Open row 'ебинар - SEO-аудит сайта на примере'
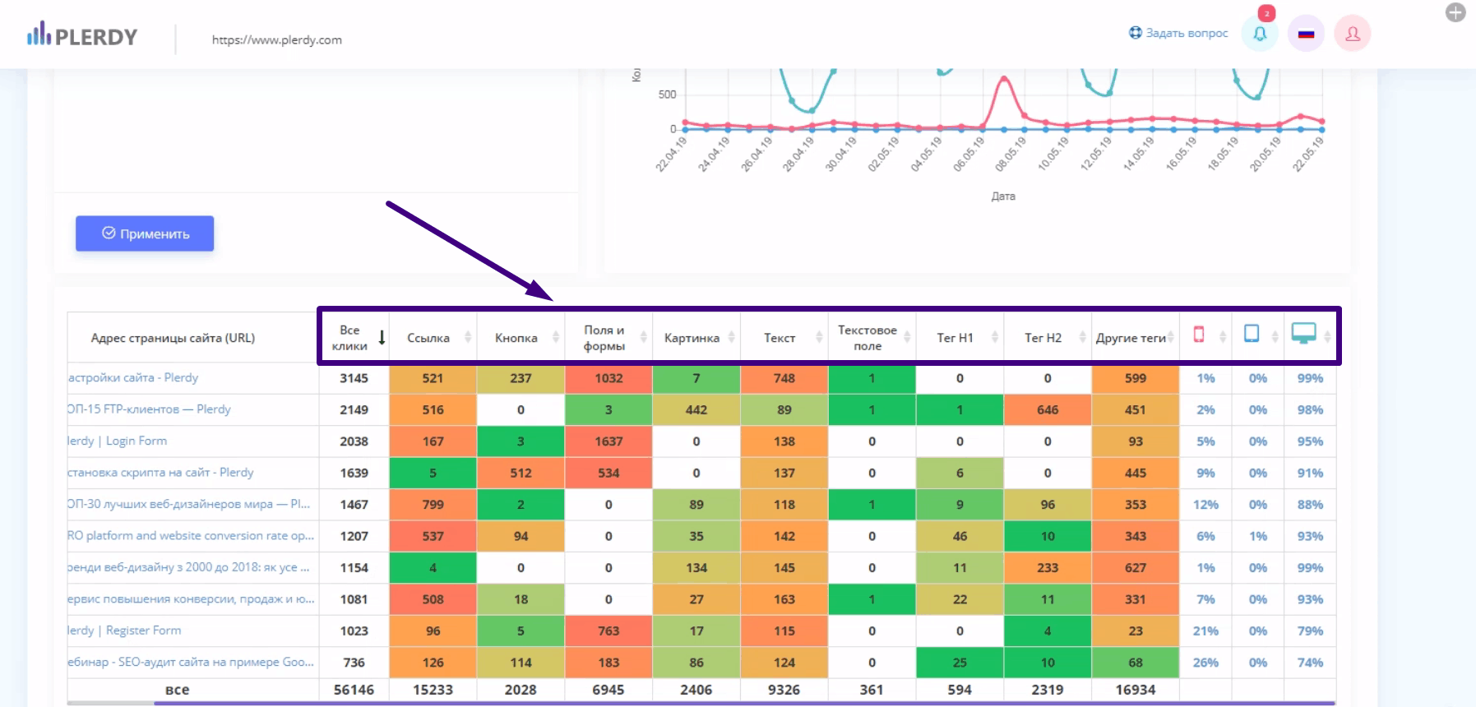Screen dimensions: 1476x707 tap(191, 661)
